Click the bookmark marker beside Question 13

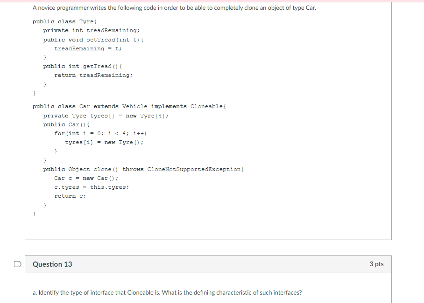[x=17, y=264]
